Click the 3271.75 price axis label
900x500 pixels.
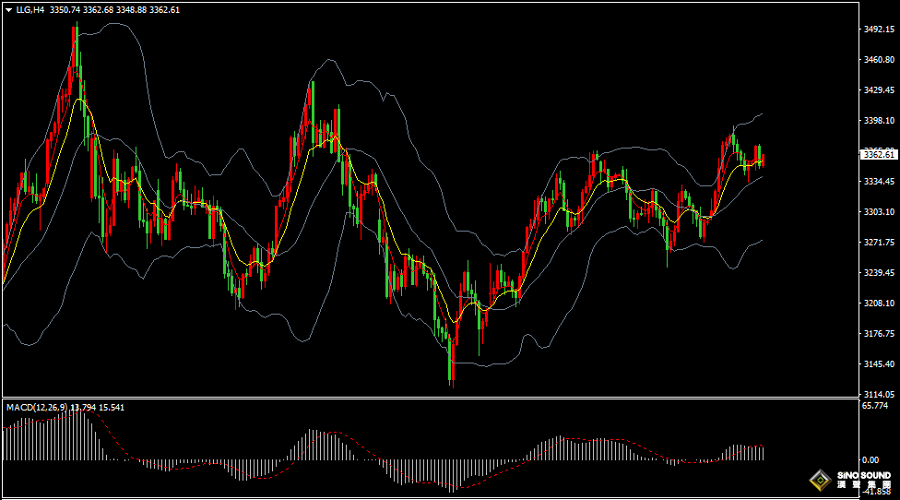(878, 242)
